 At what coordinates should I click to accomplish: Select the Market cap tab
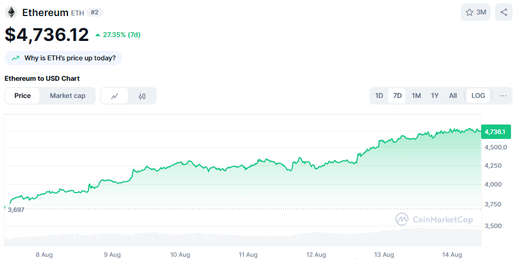pyautogui.click(x=67, y=96)
